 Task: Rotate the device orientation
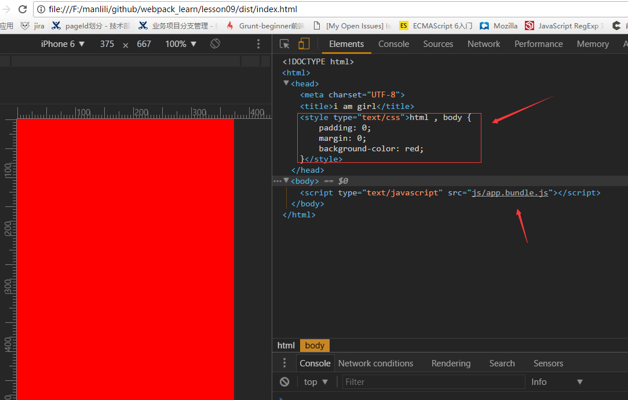[x=215, y=43]
